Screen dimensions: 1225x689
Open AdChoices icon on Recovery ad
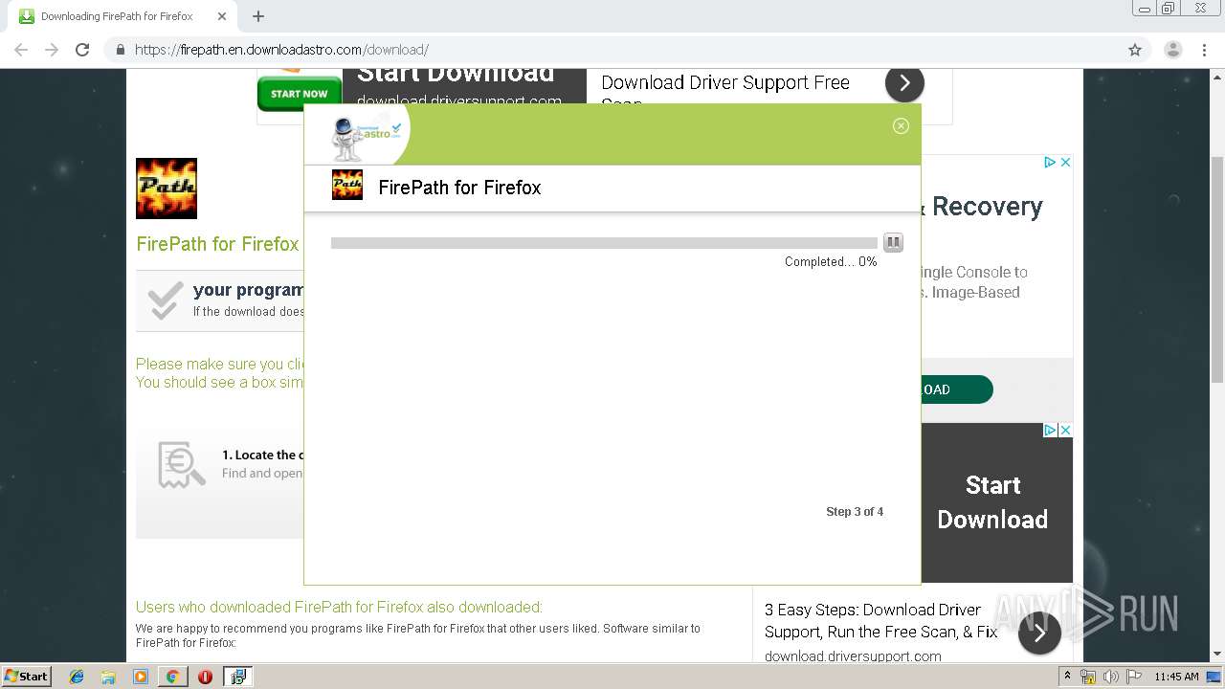1050,163
